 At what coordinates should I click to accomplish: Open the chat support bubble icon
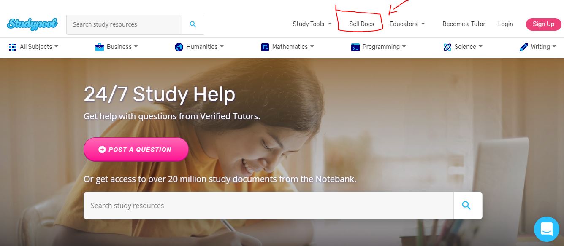[546, 229]
